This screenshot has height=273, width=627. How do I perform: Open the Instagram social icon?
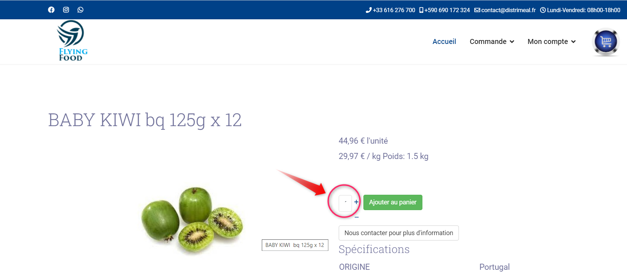66,10
